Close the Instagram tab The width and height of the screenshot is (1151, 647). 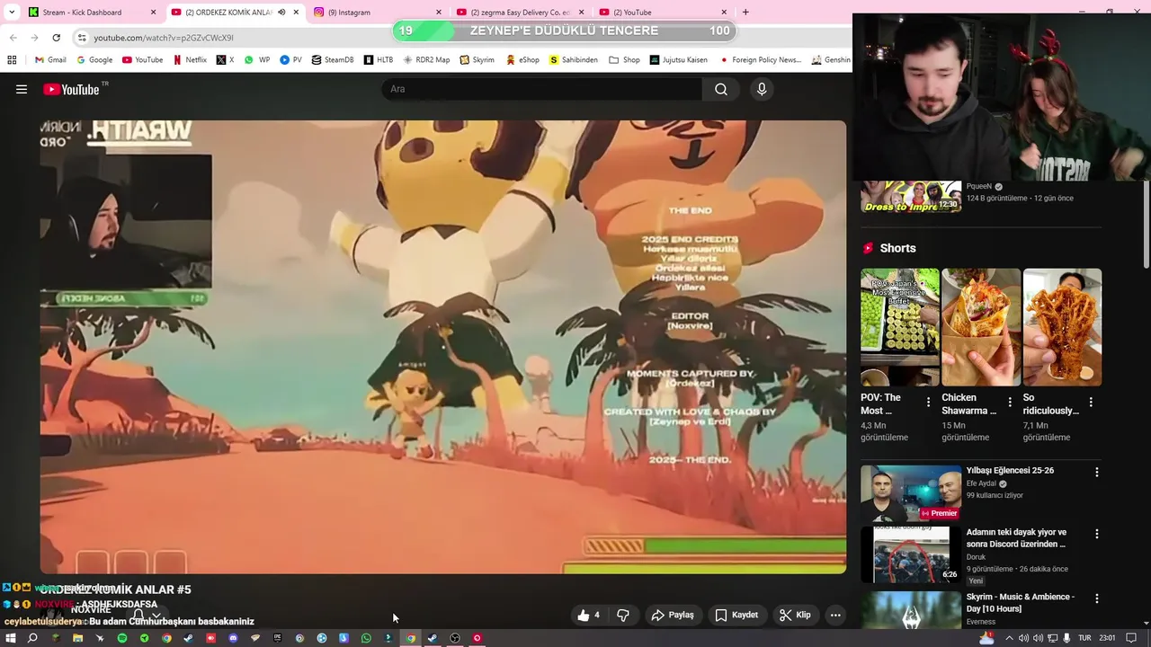tap(439, 12)
